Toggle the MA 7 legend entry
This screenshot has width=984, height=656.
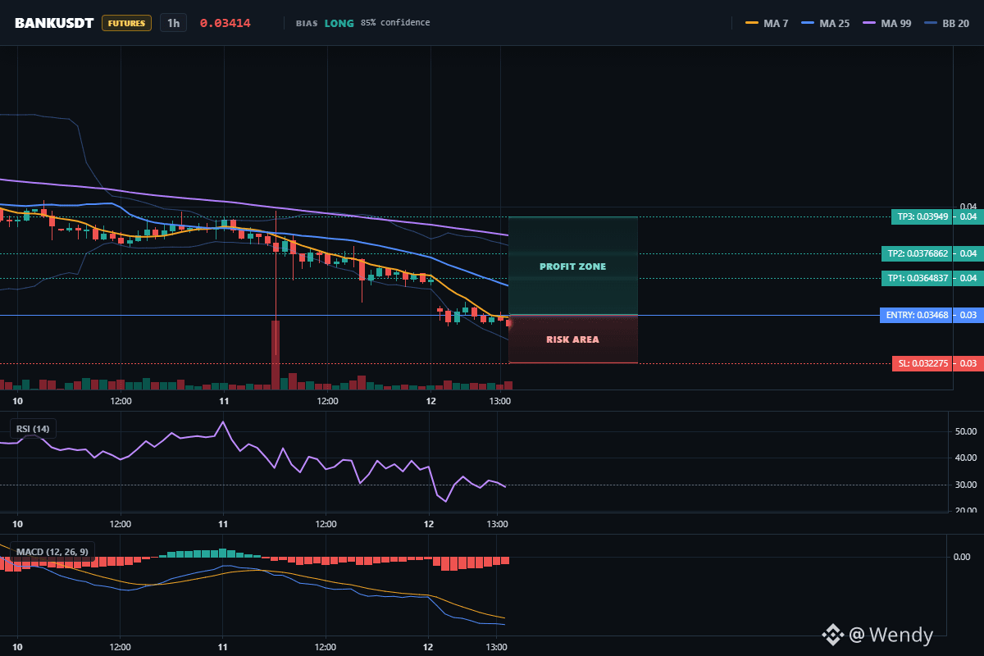767,23
